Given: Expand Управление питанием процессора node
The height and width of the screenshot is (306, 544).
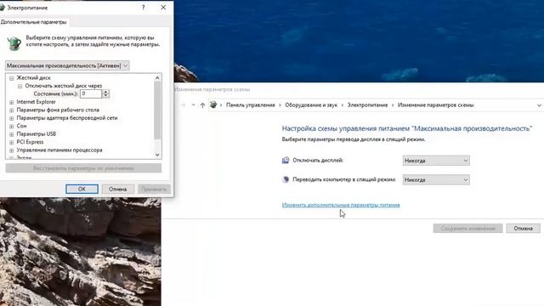Looking at the screenshot, I should tap(11, 150).
